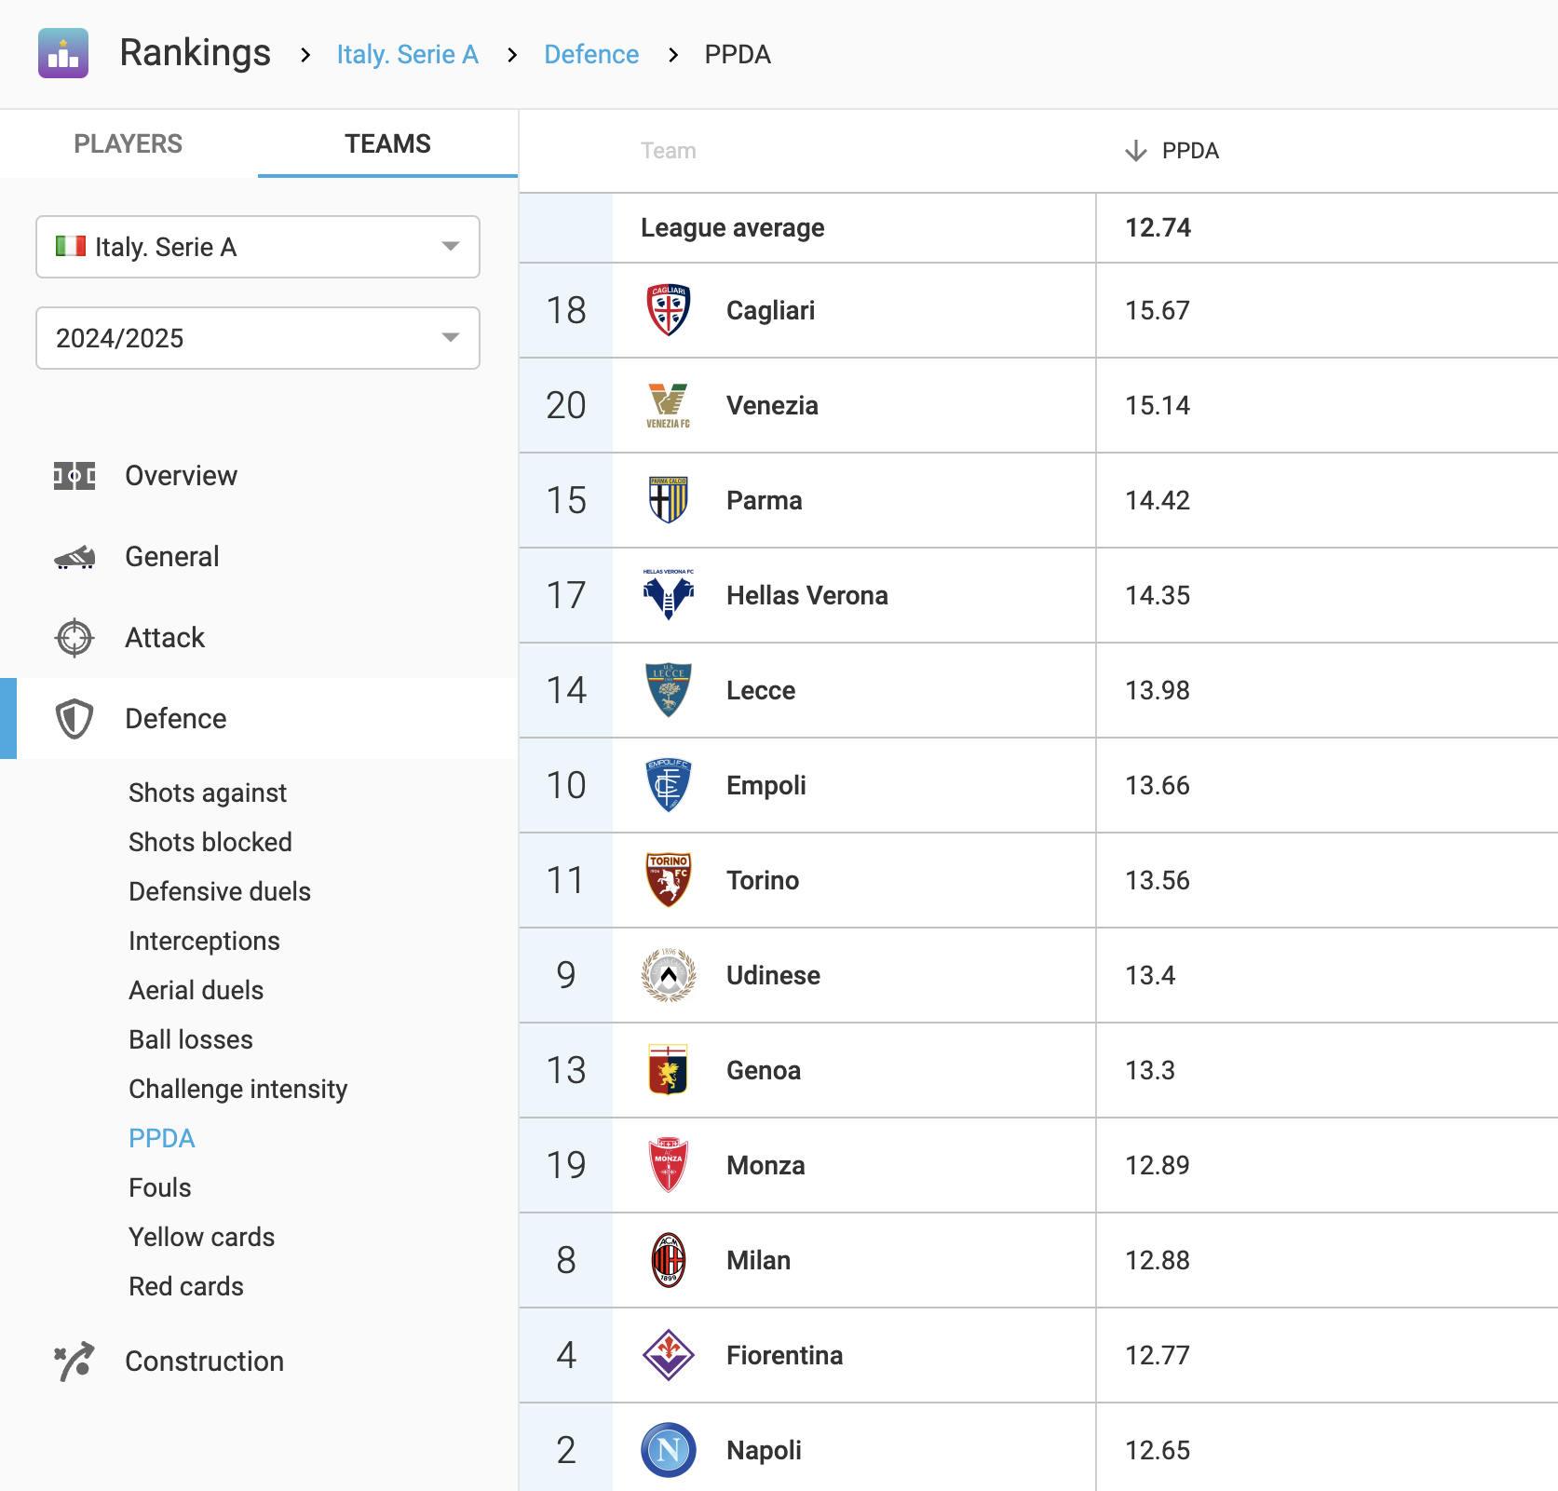Click the Cagliari club crest

point(668,310)
